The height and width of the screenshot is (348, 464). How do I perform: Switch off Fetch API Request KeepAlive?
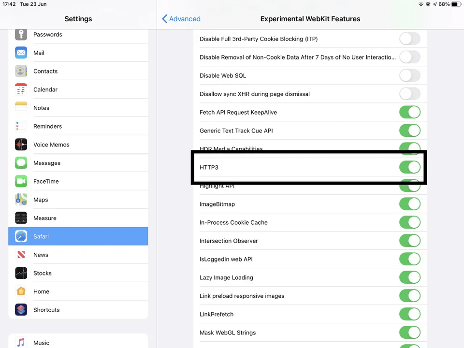click(409, 112)
